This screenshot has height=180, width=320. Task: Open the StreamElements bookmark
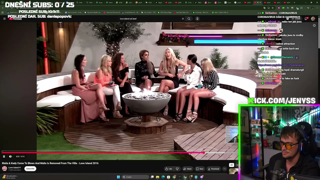click(x=130, y=12)
